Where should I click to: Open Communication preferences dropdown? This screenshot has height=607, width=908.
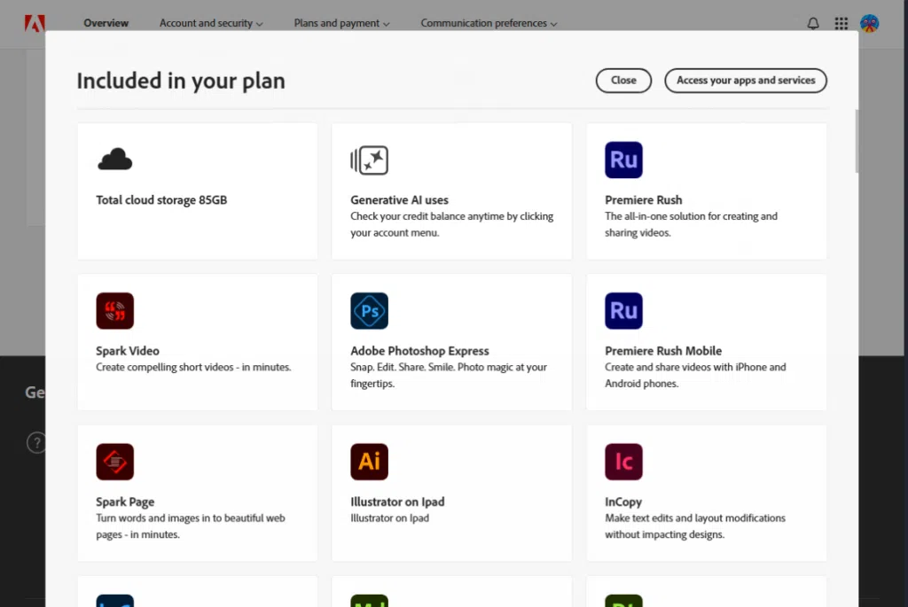click(489, 24)
